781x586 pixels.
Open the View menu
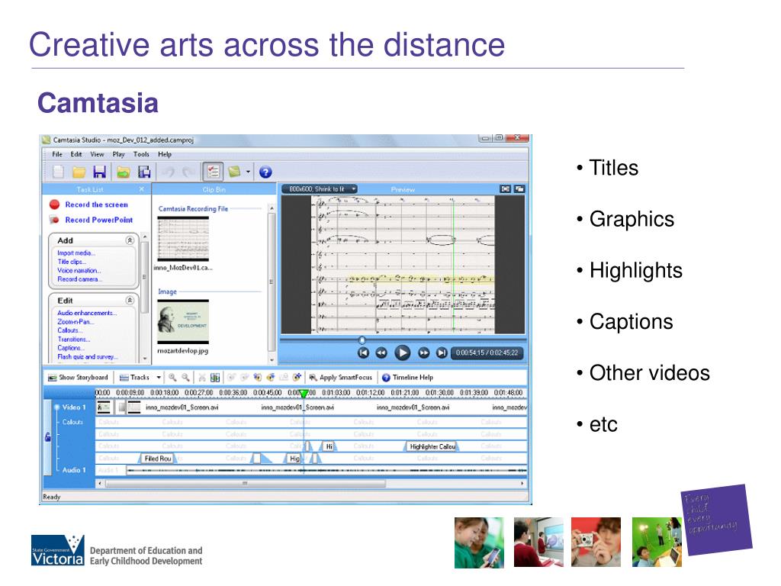point(97,154)
